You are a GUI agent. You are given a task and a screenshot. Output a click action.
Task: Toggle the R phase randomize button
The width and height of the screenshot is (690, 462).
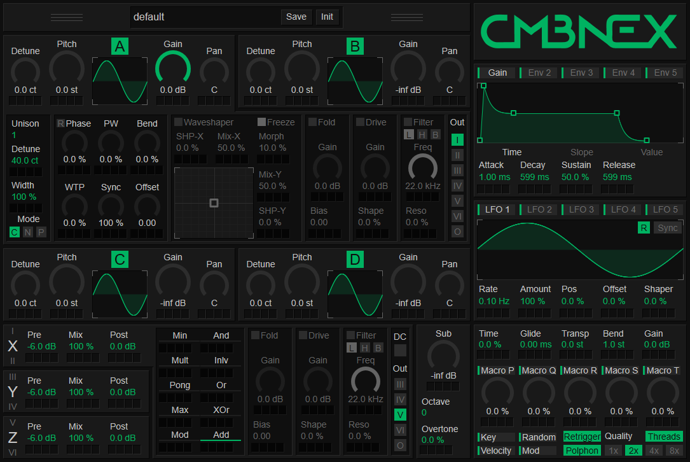click(60, 123)
